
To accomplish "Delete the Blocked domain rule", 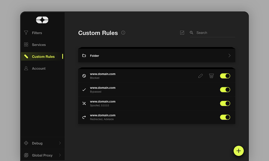I will click(211, 76).
